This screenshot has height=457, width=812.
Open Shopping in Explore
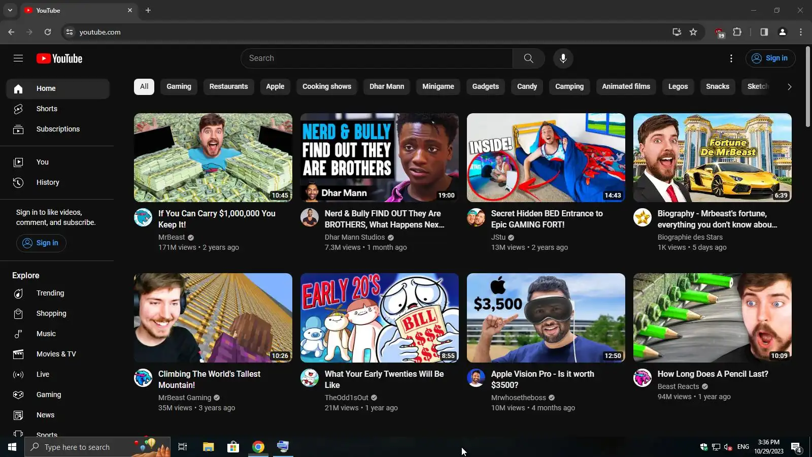pos(58,313)
